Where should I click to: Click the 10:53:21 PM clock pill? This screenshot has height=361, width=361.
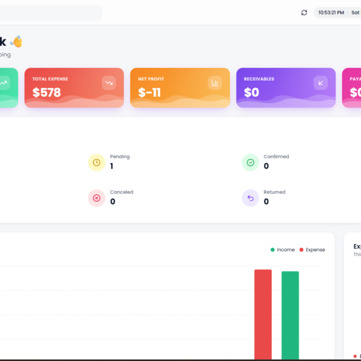pos(338,13)
